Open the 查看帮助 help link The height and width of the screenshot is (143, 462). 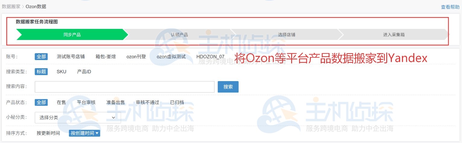450,7
